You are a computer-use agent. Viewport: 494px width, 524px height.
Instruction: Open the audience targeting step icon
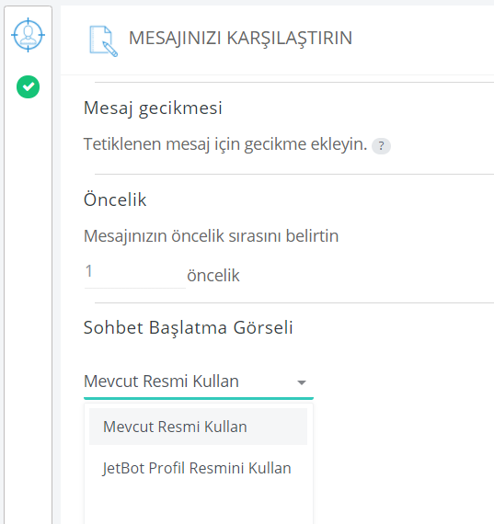[29, 35]
